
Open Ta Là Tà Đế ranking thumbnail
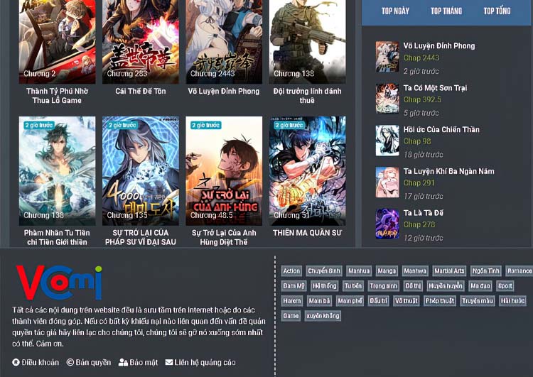tap(387, 224)
